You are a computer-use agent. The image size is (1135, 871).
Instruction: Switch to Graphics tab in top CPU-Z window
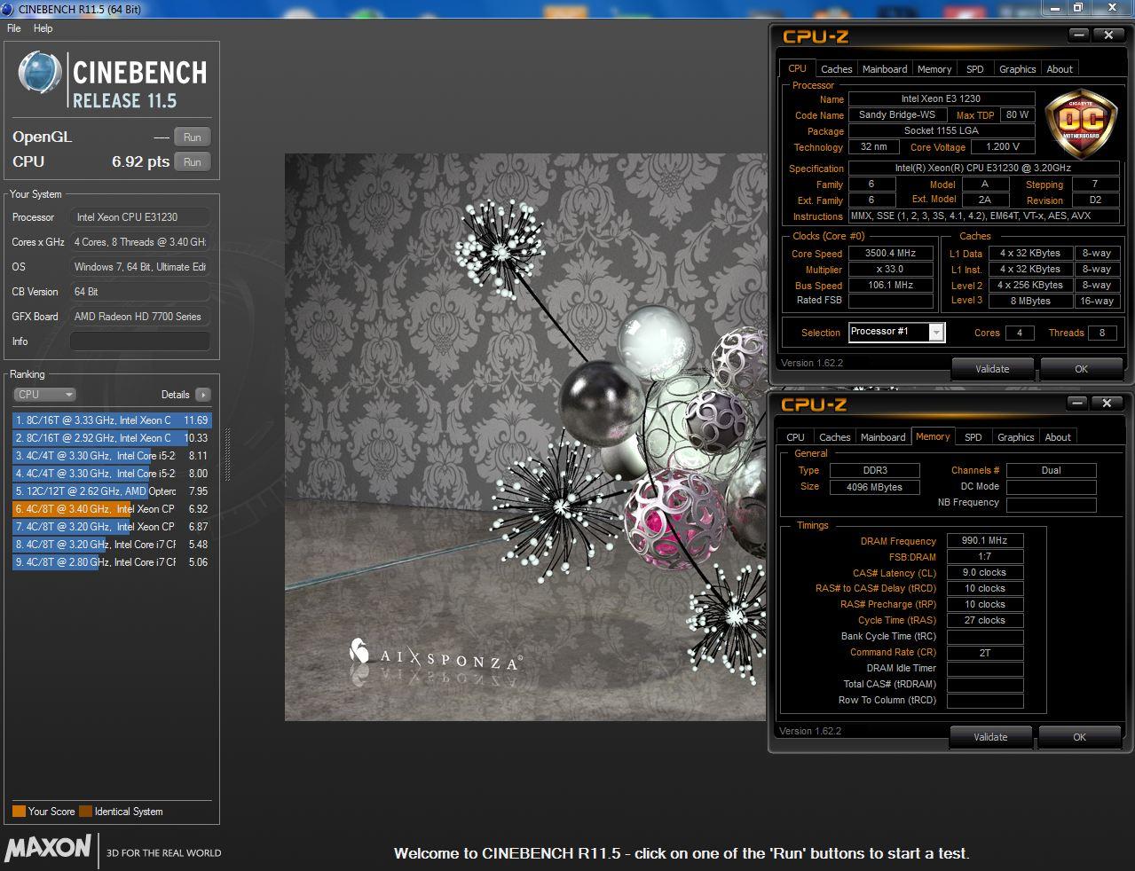click(x=1017, y=69)
